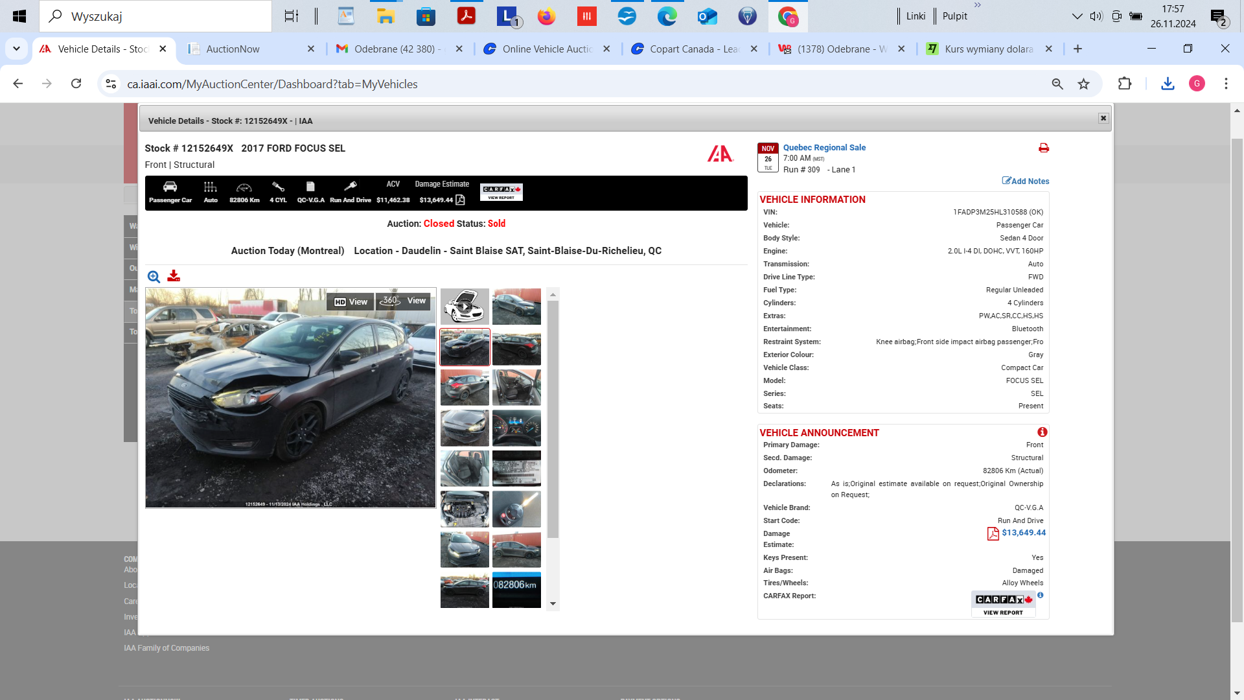Open Outlook from taskbar
The width and height of the screenshot is (1244, 700).
point(707,16)
